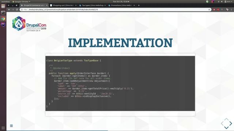
Task: Click Chrome icon in the Ubuntu dock
Action: [3, 19]
